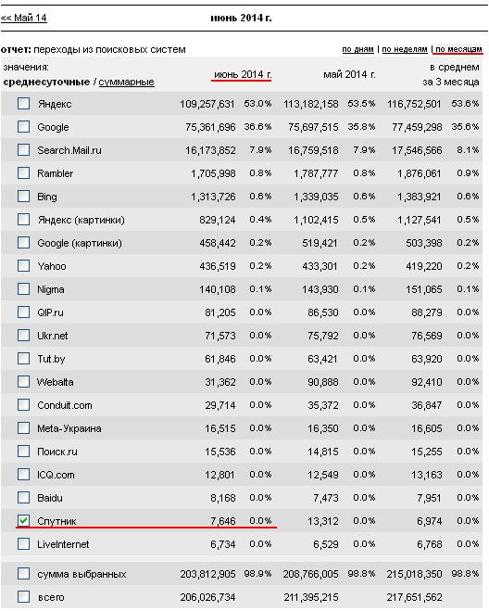Check the Bing row checkbox

pos(23,197)
